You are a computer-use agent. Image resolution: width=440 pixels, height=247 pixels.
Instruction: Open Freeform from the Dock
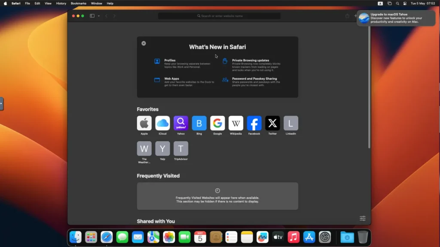tap(263, 237)
